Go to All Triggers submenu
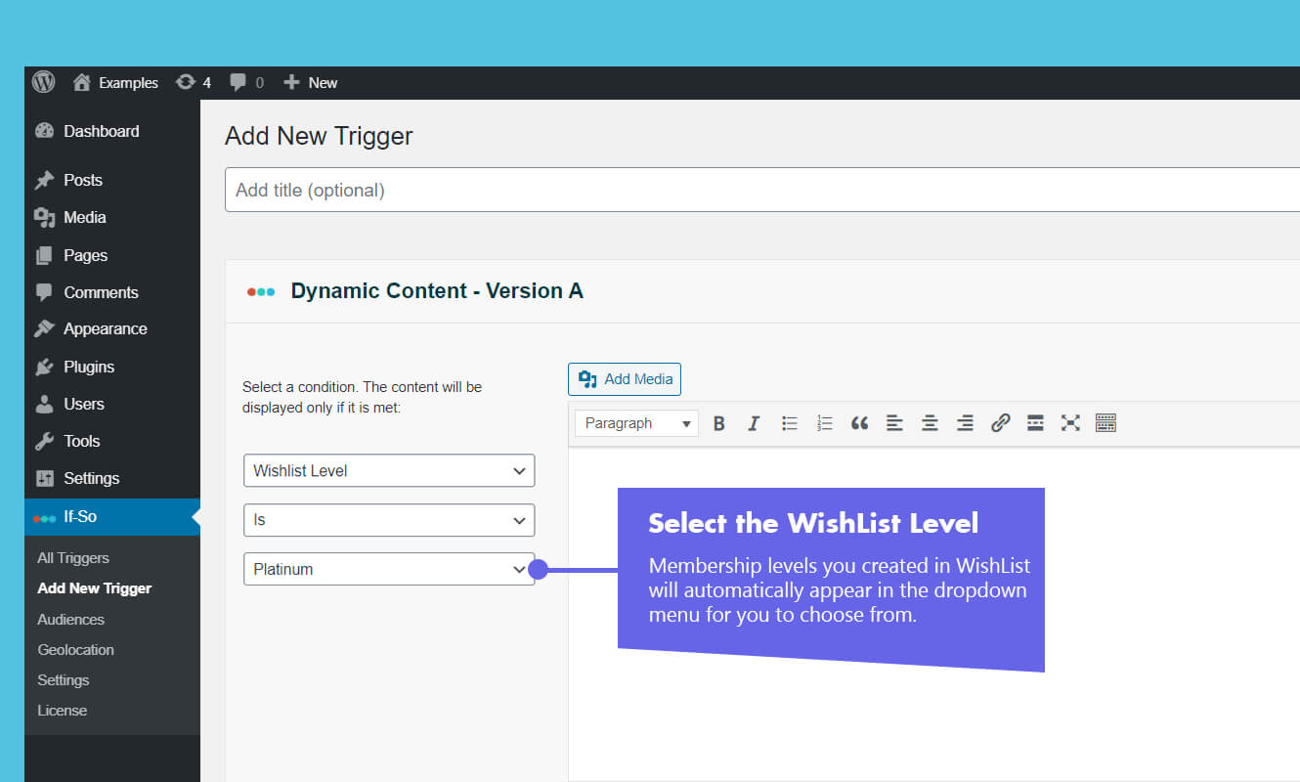Image resolution: width=1300 pixels, height=782 pixels. click(x=73, y=558)
